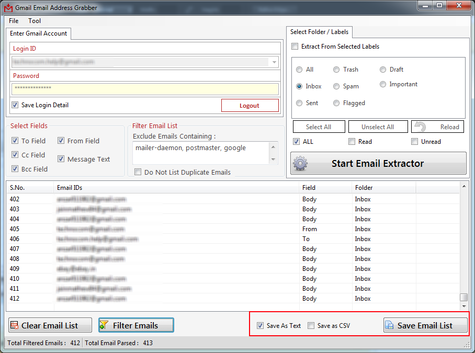The height and width of the screenshot is (353, 475).
Task: Uncheck the To Field checkbox
Action: coord(15,141)
